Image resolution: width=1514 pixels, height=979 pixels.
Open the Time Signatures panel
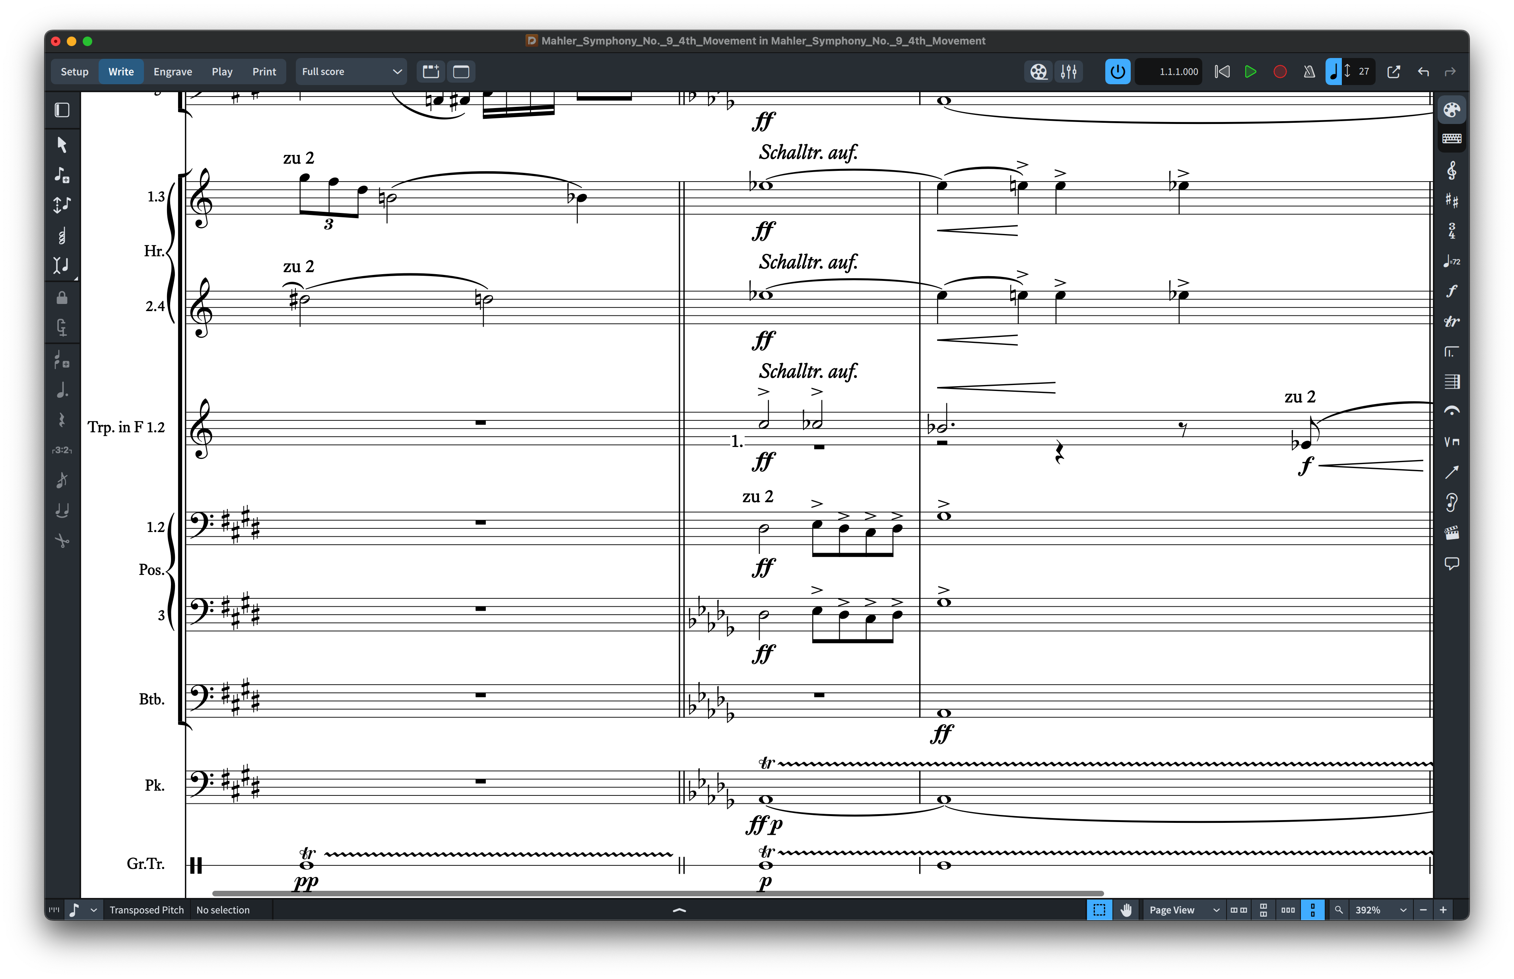[x=1452, y=230]
